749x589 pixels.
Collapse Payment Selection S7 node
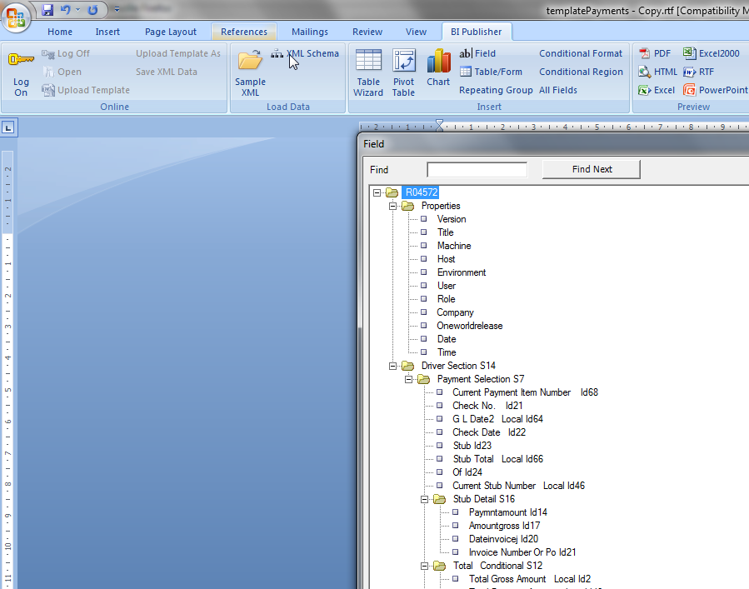coord(408,379)
